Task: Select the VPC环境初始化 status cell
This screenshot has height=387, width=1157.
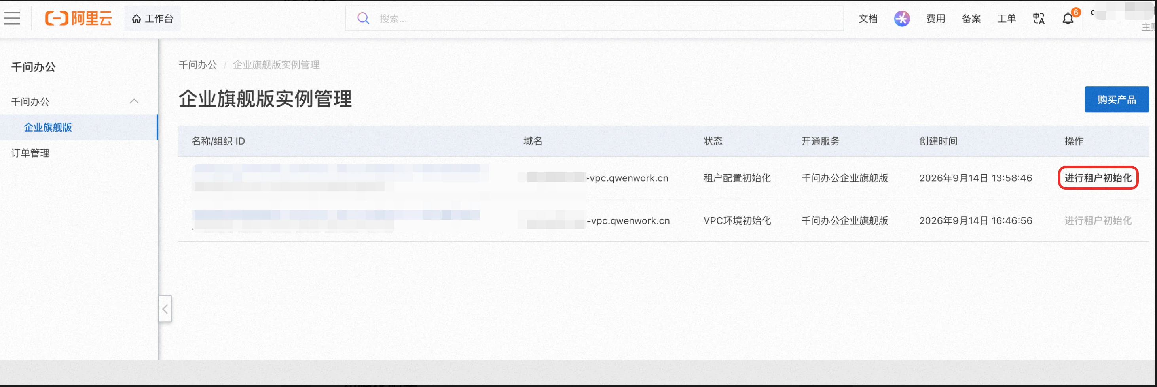Action: (x=737, y=221)
